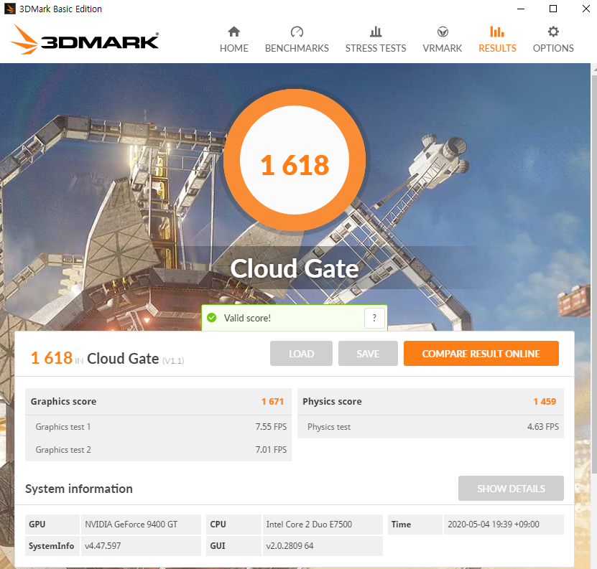Select the RESULTS tab label

pos(497,48)
